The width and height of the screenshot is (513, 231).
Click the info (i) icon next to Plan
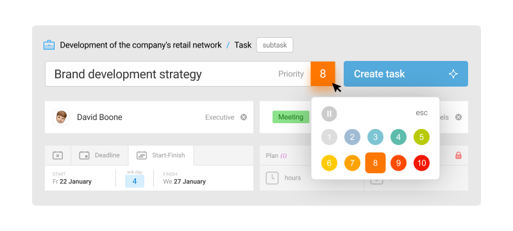(x=283, y=156)
